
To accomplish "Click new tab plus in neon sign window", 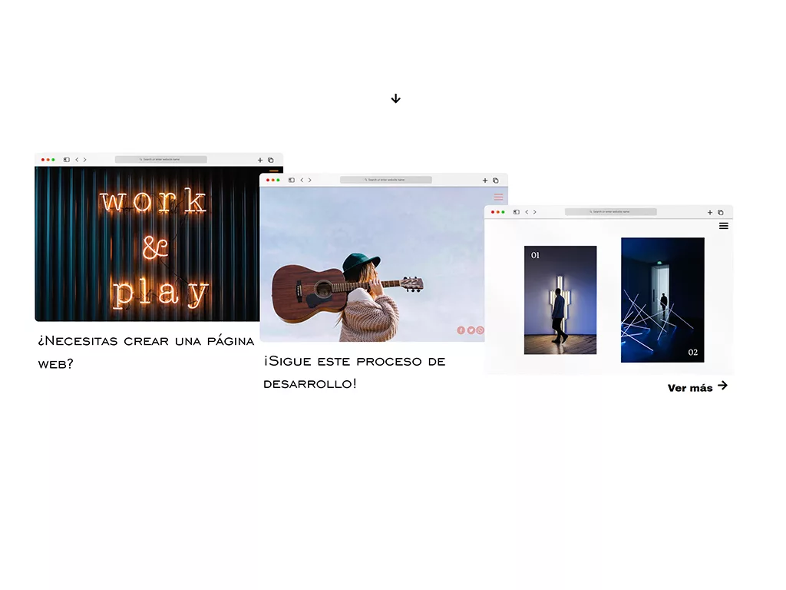I will point(260,160).
